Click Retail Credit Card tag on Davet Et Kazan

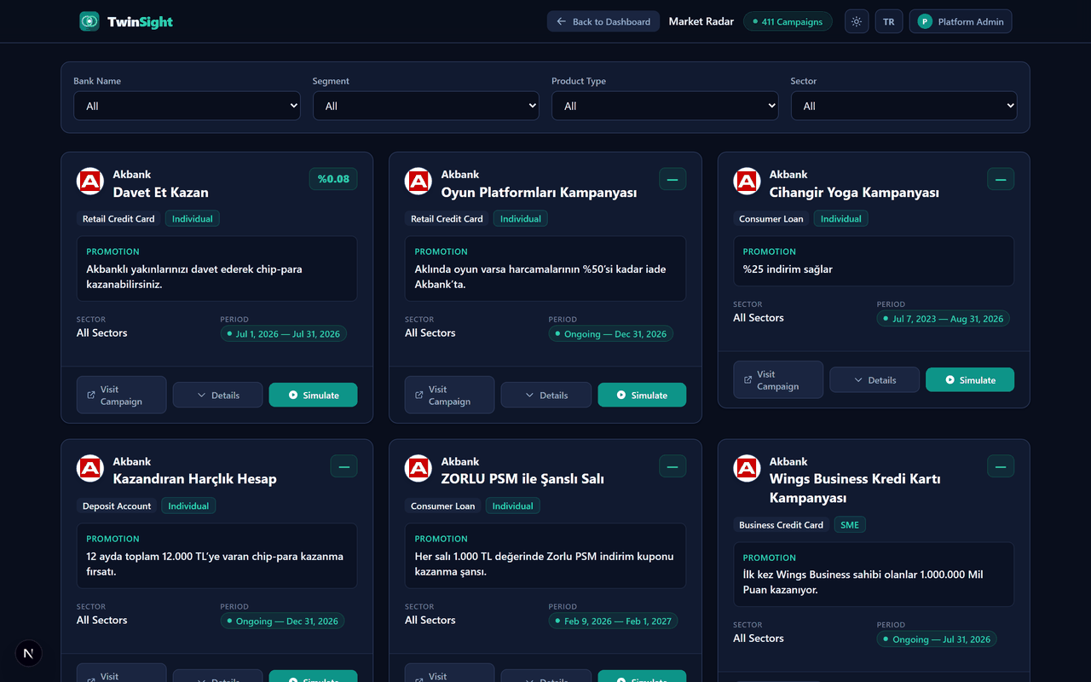pos(118,219)
